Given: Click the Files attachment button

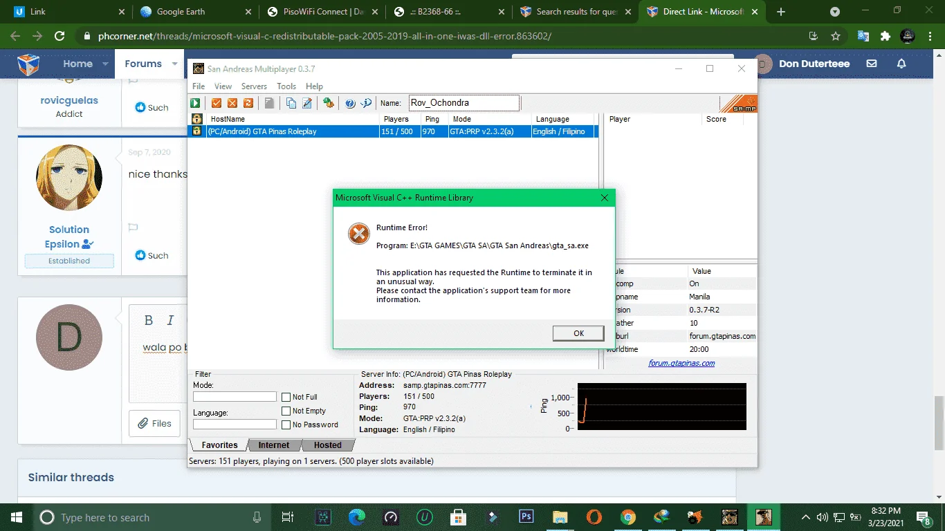Looking at the screenshot, I should coord(154,423).
